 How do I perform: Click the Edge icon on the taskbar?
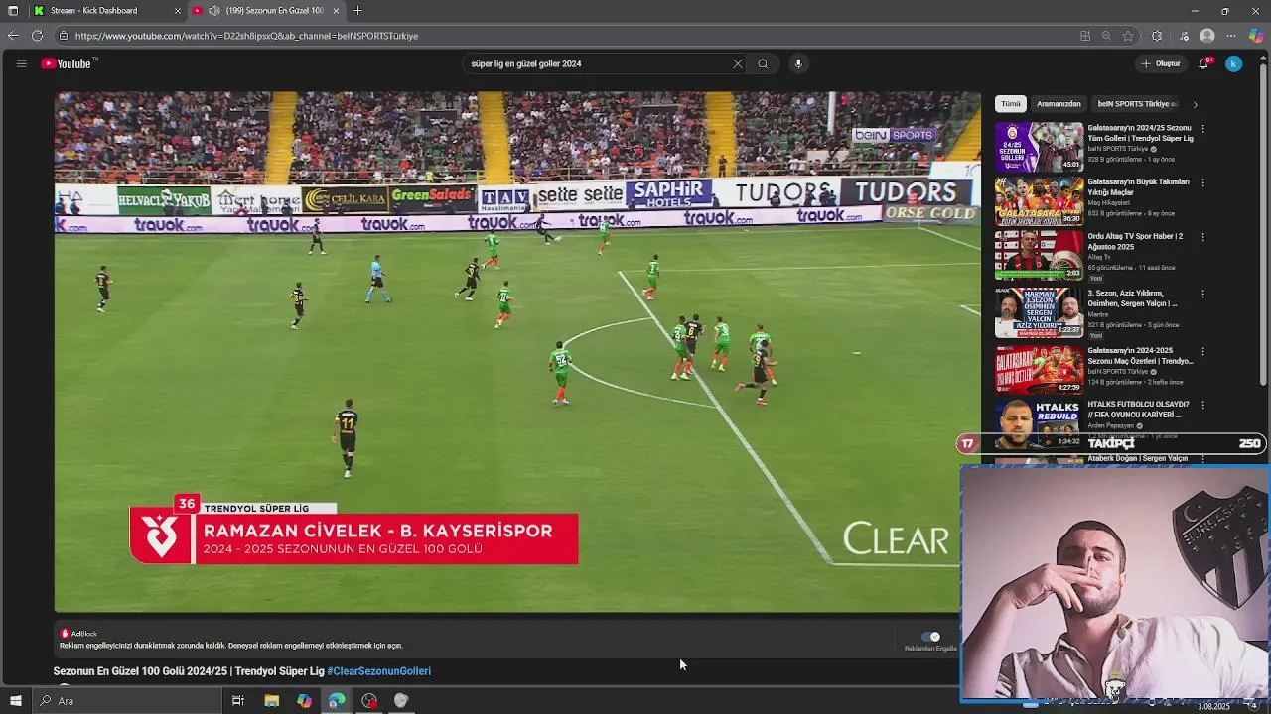(x=337, y=701)
